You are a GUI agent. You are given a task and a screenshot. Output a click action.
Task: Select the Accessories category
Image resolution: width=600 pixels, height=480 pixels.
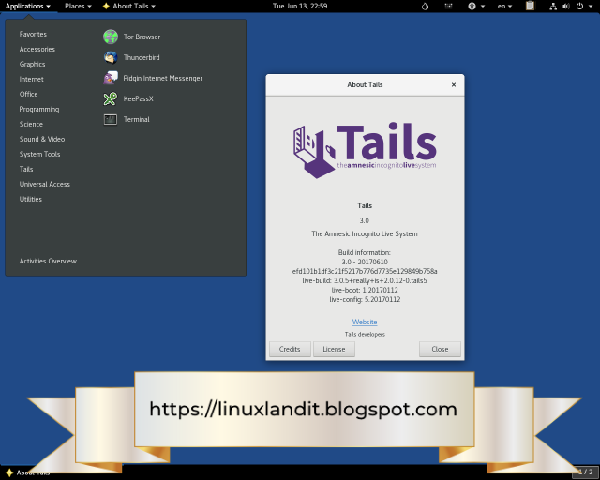37,49
